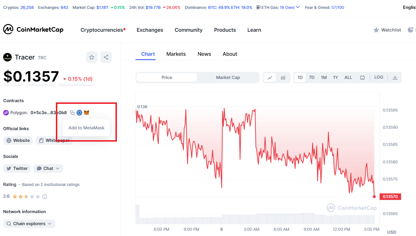
Task: Switch to the Markets tab
Action: (176, 54)
